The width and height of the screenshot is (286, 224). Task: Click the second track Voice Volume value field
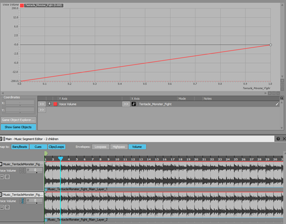[35, 200]
